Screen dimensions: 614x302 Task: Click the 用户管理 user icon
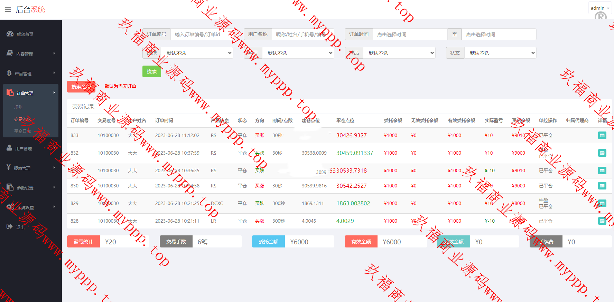click(x=9, y=148)
